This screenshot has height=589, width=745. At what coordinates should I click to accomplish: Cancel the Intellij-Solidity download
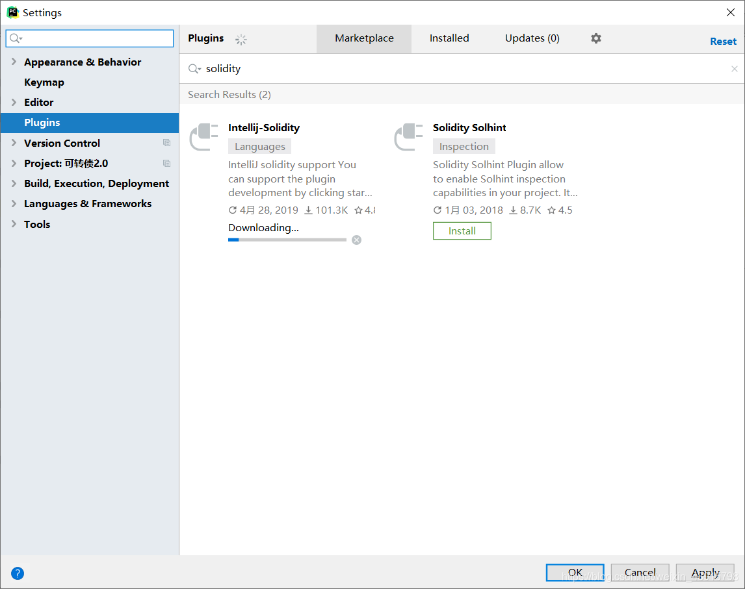tap(356, 240)
